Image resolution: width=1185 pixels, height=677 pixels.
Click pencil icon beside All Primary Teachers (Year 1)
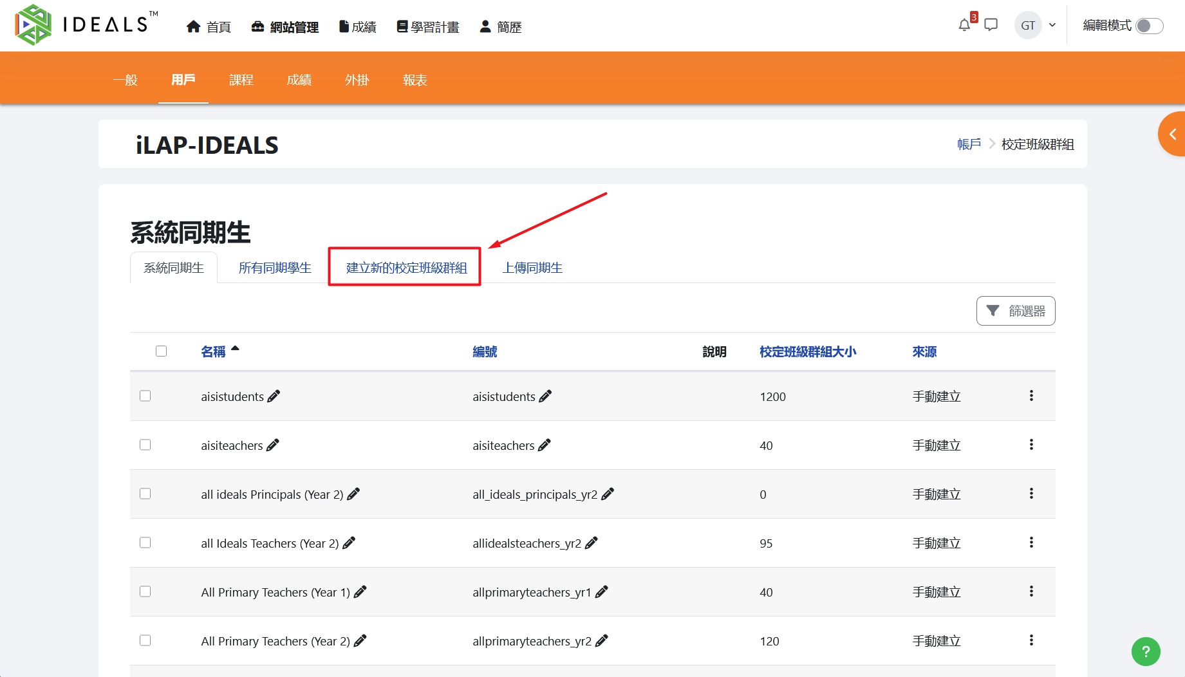(x=360, y=592)
